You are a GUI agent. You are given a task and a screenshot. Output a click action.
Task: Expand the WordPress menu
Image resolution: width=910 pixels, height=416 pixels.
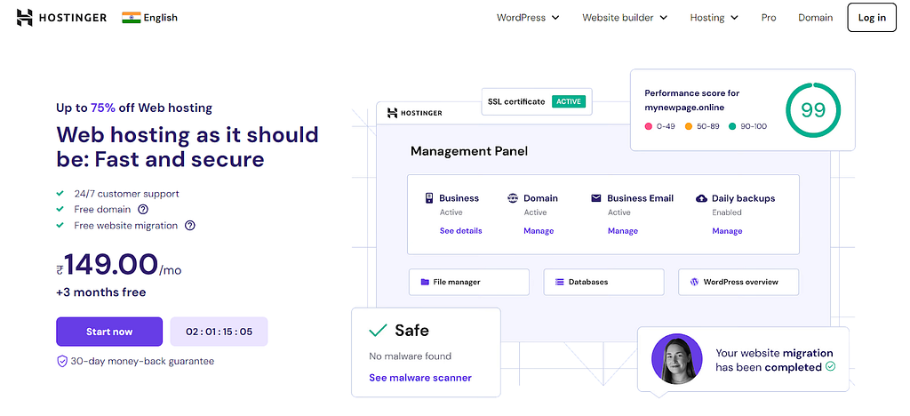pos(528,18)
